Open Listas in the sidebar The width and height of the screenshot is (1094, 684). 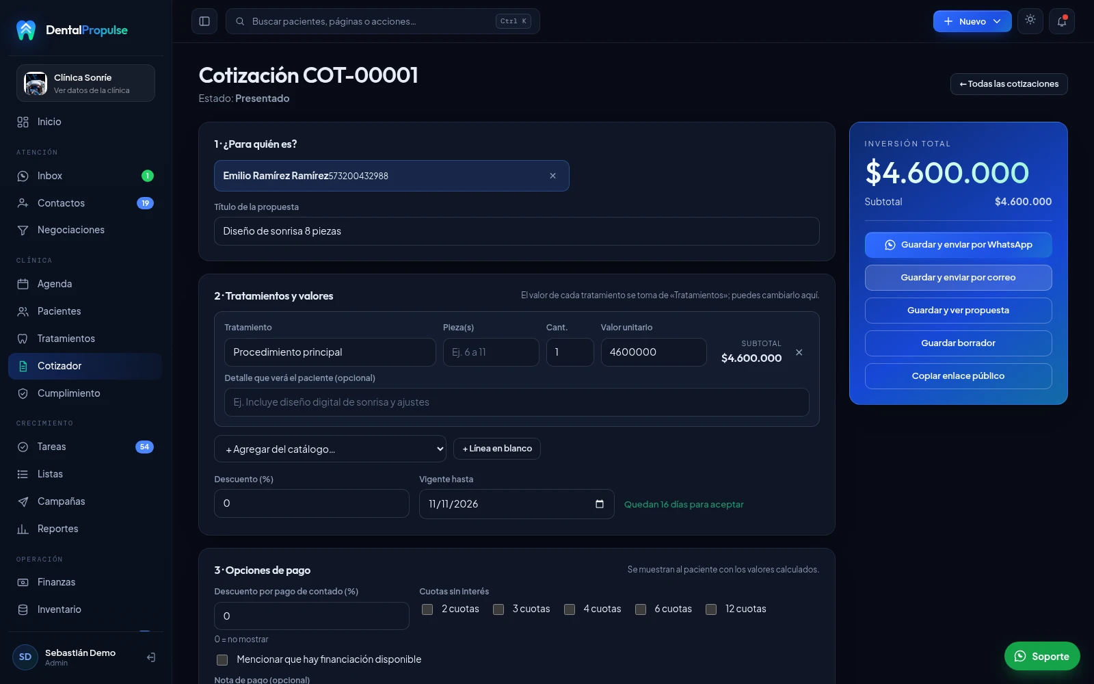click(x=85, y=474)
